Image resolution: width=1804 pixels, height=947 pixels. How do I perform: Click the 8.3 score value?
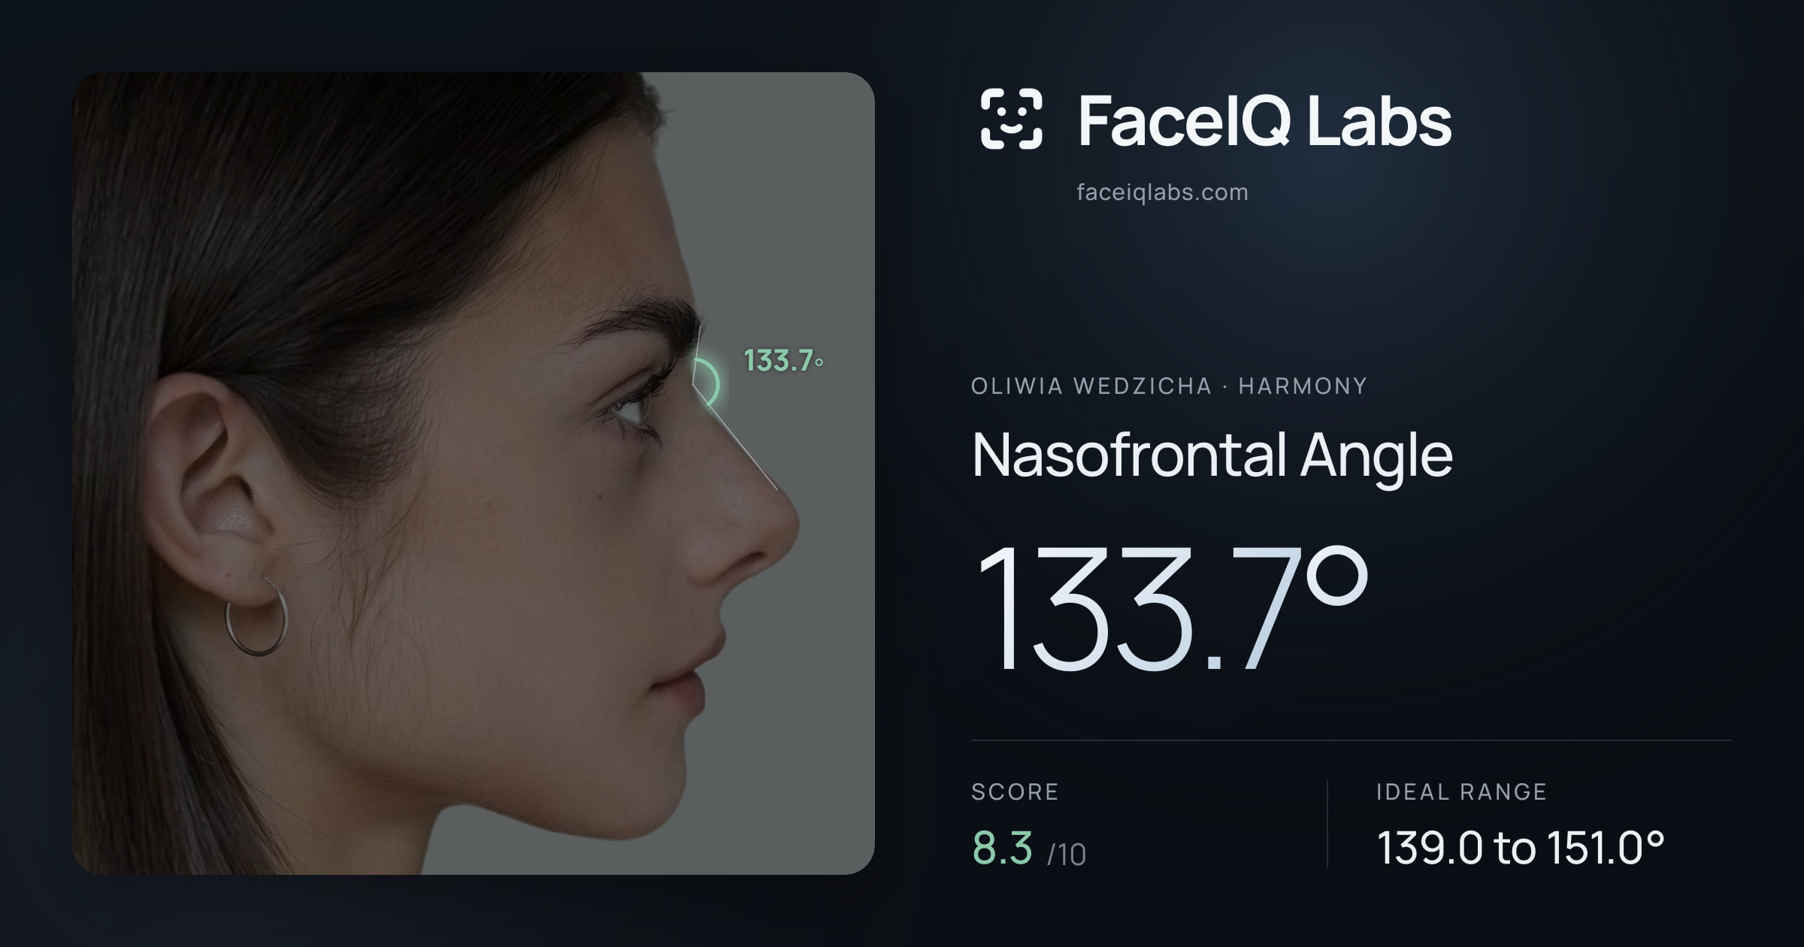(x=1002, y=848)
